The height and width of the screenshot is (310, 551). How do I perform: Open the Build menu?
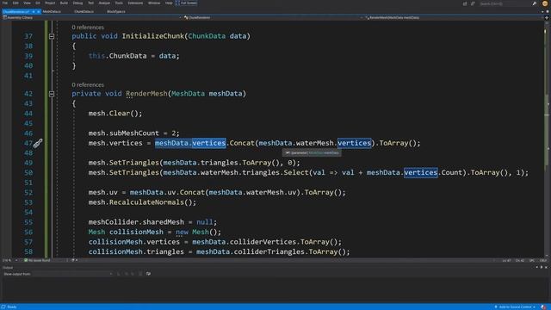pos(64,3)
